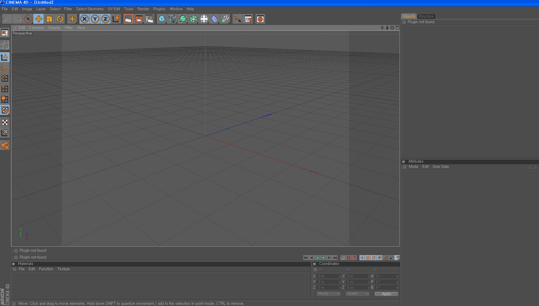
Task: Open the Select Geometry menu
Action: (90, 9)
